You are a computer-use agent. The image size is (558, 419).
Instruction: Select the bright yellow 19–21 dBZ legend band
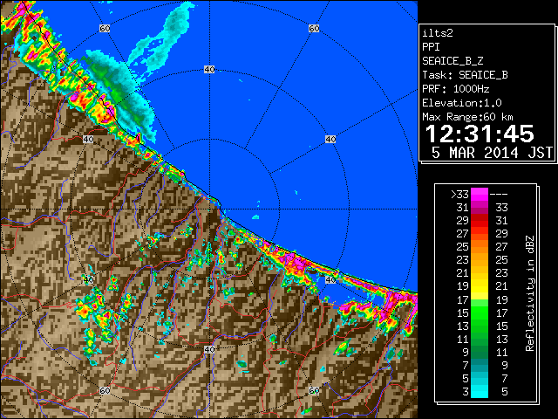click(x=480, y=286)
